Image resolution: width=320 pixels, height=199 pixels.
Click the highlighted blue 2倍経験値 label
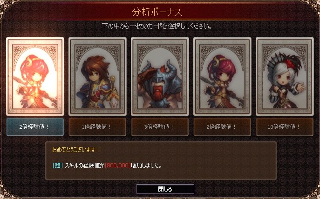(35, 127)
